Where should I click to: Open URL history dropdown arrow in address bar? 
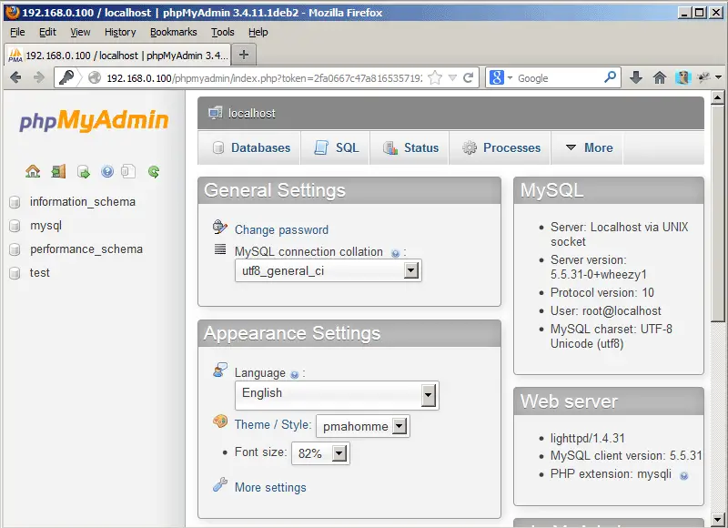pyautogui.click(x=452, y=77)
